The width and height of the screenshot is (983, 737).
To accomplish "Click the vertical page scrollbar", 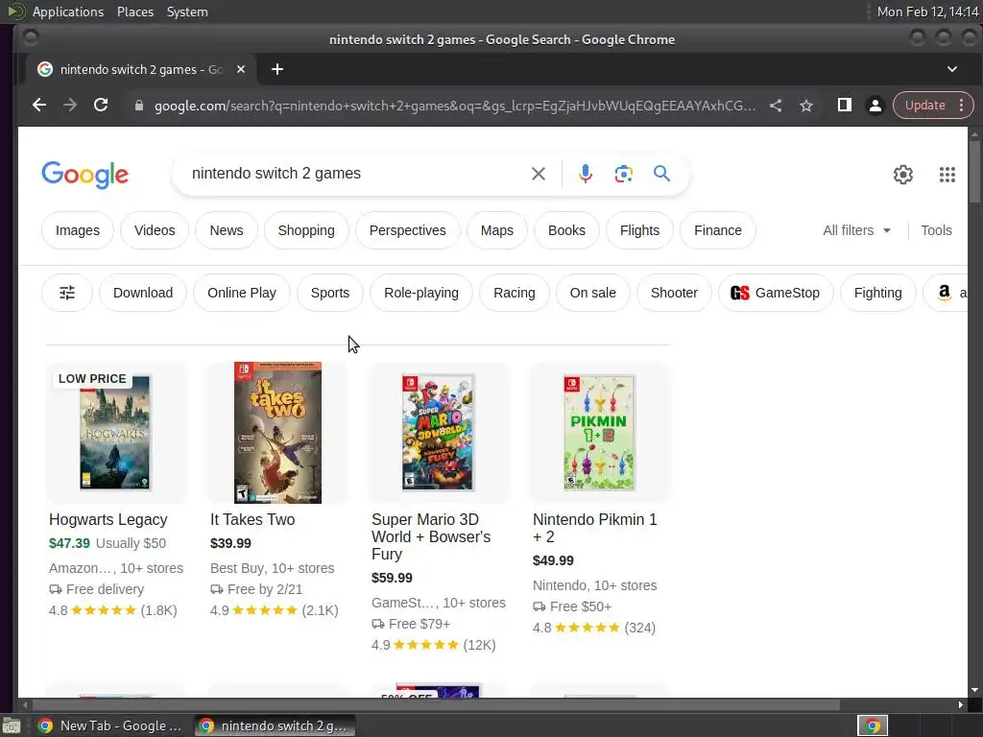I will (974, 172).
